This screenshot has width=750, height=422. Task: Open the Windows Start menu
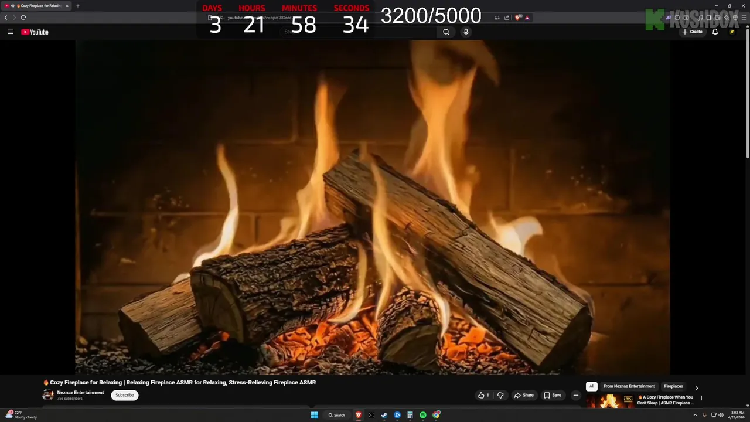314,415
